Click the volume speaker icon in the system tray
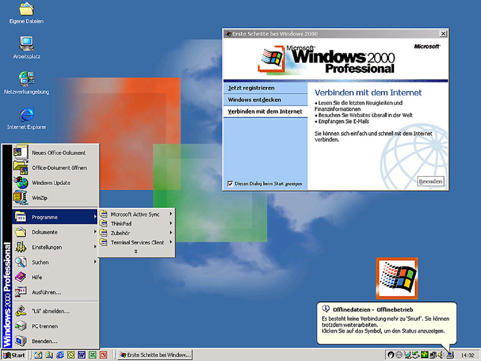This screenshot has height=361, width=481. coord(440,355)
